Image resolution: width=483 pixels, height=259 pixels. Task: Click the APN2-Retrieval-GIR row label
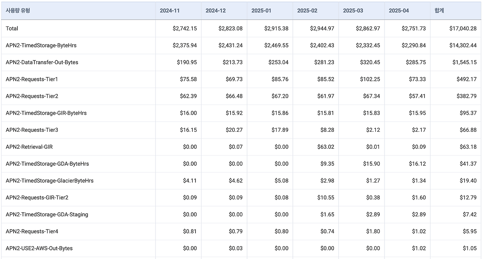point(29,147)
